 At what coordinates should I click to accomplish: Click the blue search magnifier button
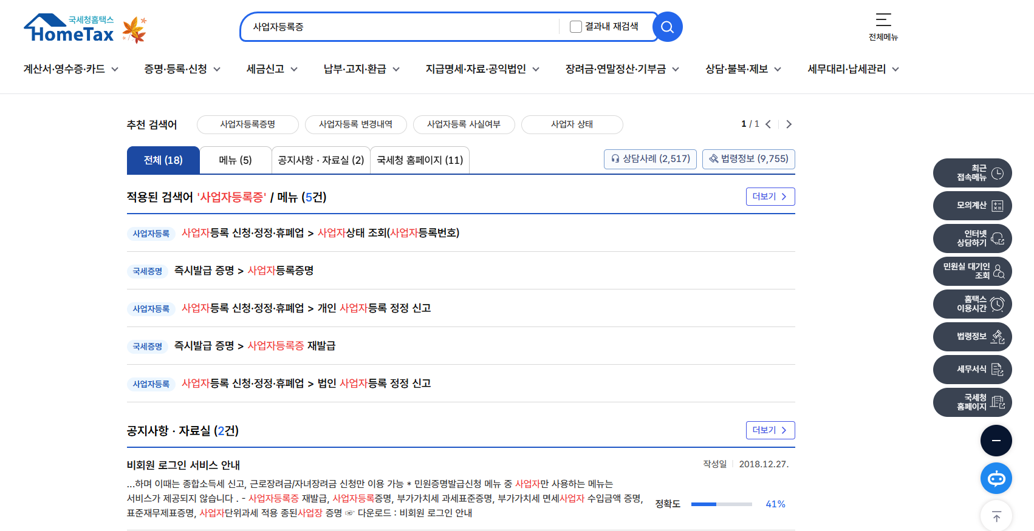(667, 27)
